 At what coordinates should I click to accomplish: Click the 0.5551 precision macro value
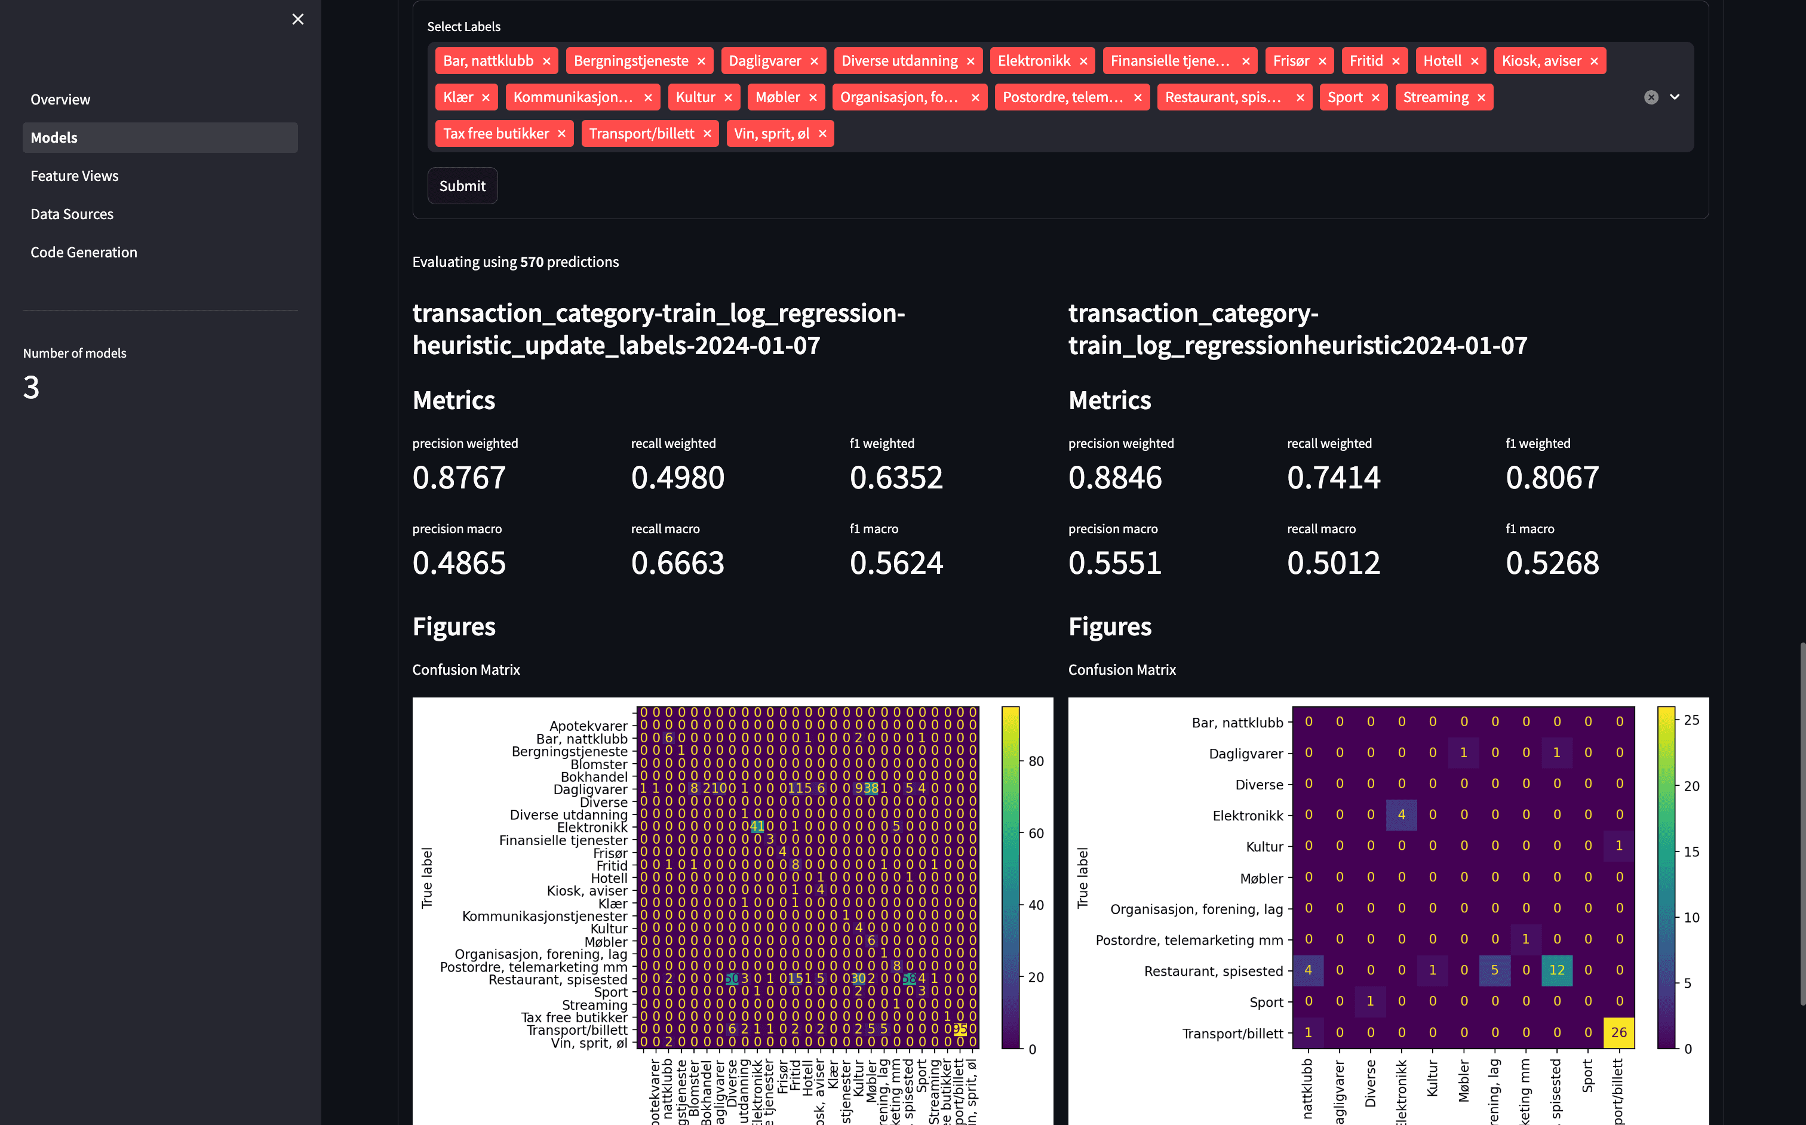tap(1114, 563)
